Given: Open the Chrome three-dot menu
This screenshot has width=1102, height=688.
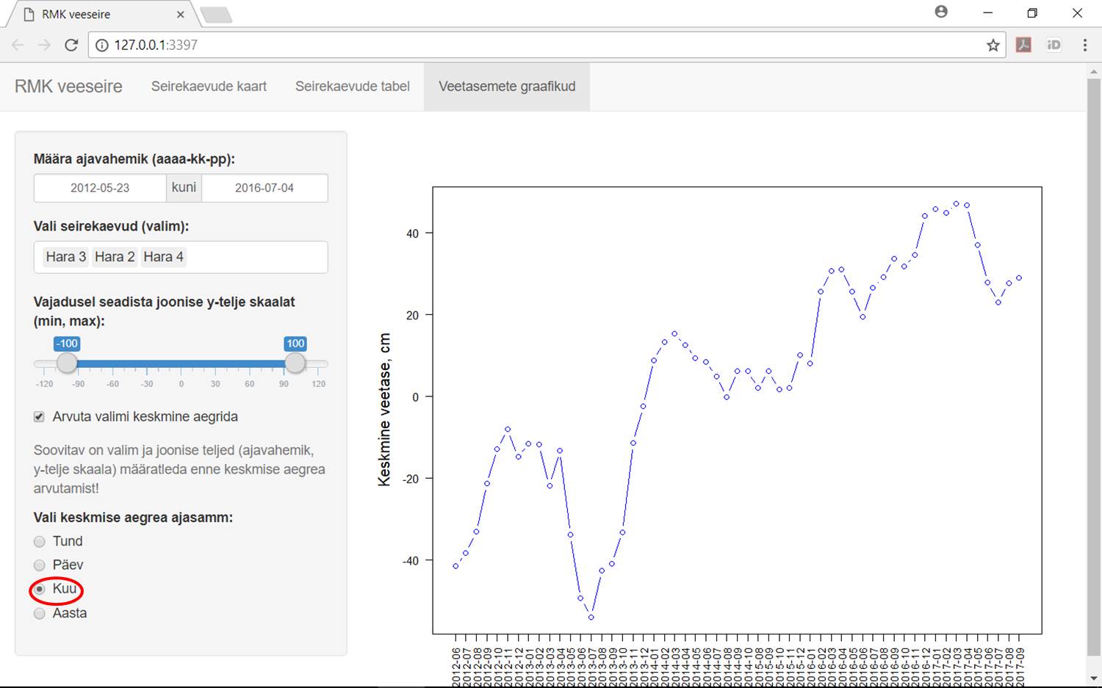Looking at the screenshot, I should tap(1084, 45).
